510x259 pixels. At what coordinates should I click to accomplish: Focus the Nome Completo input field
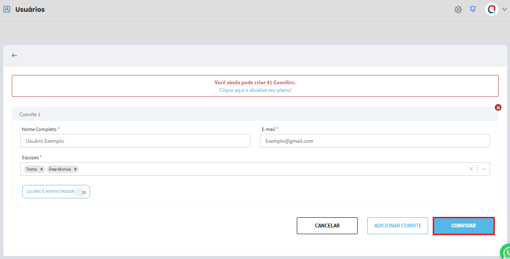point(135,141)
